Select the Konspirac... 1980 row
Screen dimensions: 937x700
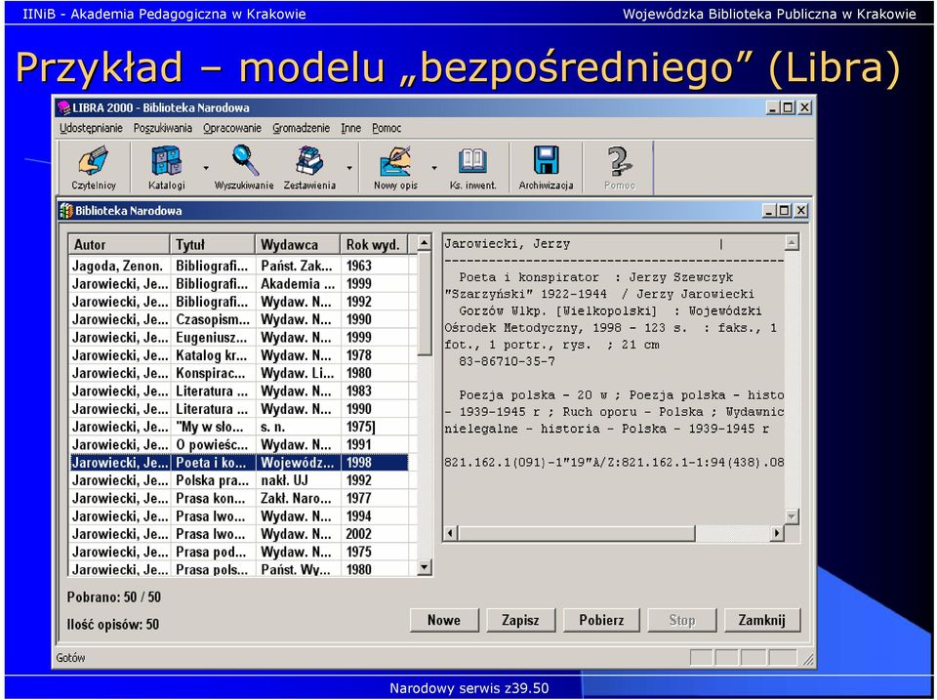tap(239, 373)
